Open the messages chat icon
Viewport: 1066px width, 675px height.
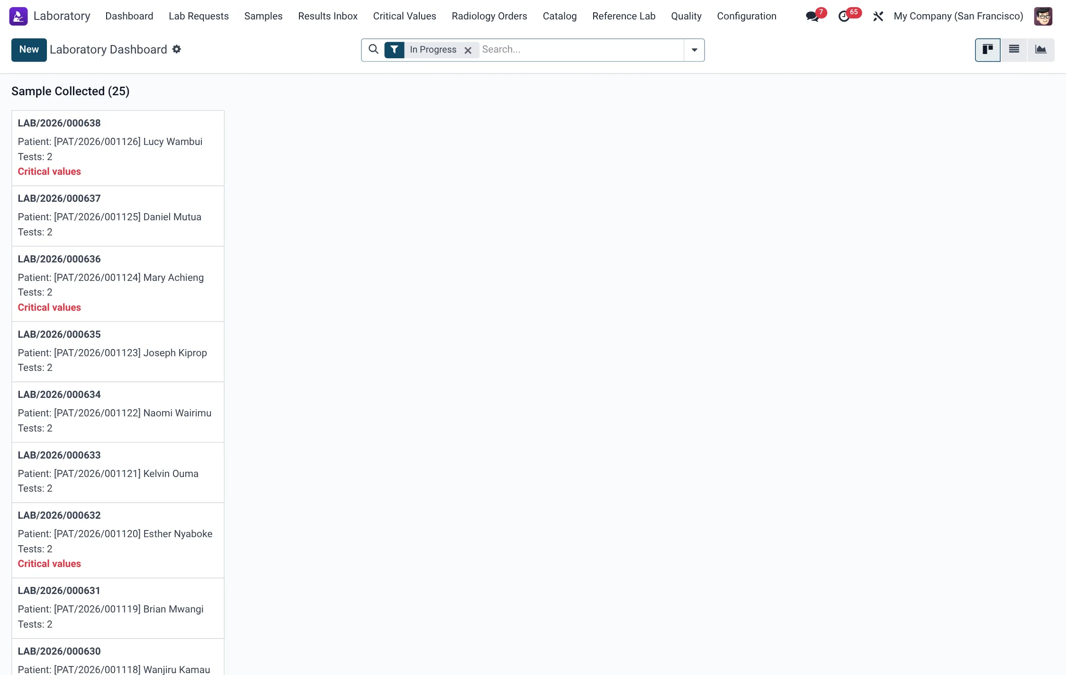coord(812,17)
